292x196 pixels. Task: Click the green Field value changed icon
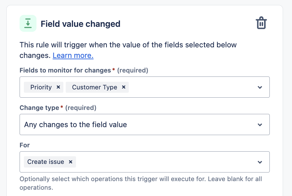pos(28,24)
